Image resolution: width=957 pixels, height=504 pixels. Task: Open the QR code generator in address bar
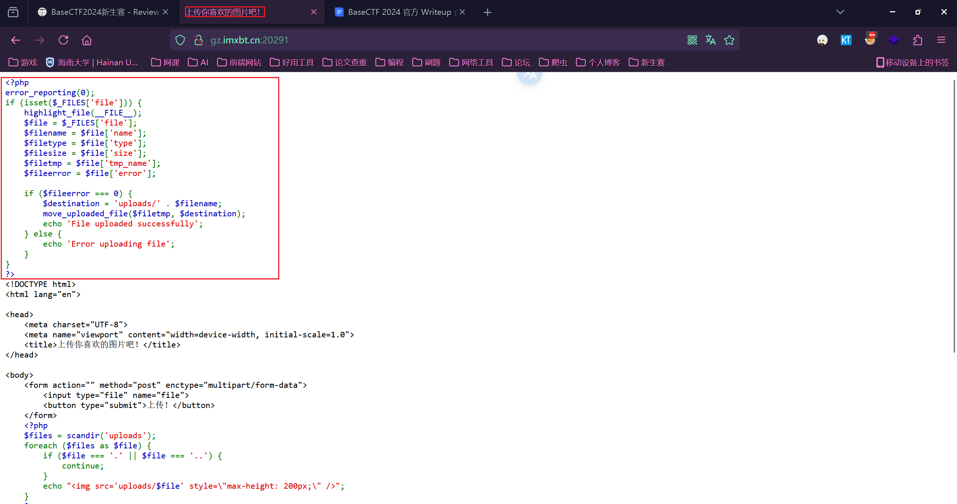tap(692, 40)
